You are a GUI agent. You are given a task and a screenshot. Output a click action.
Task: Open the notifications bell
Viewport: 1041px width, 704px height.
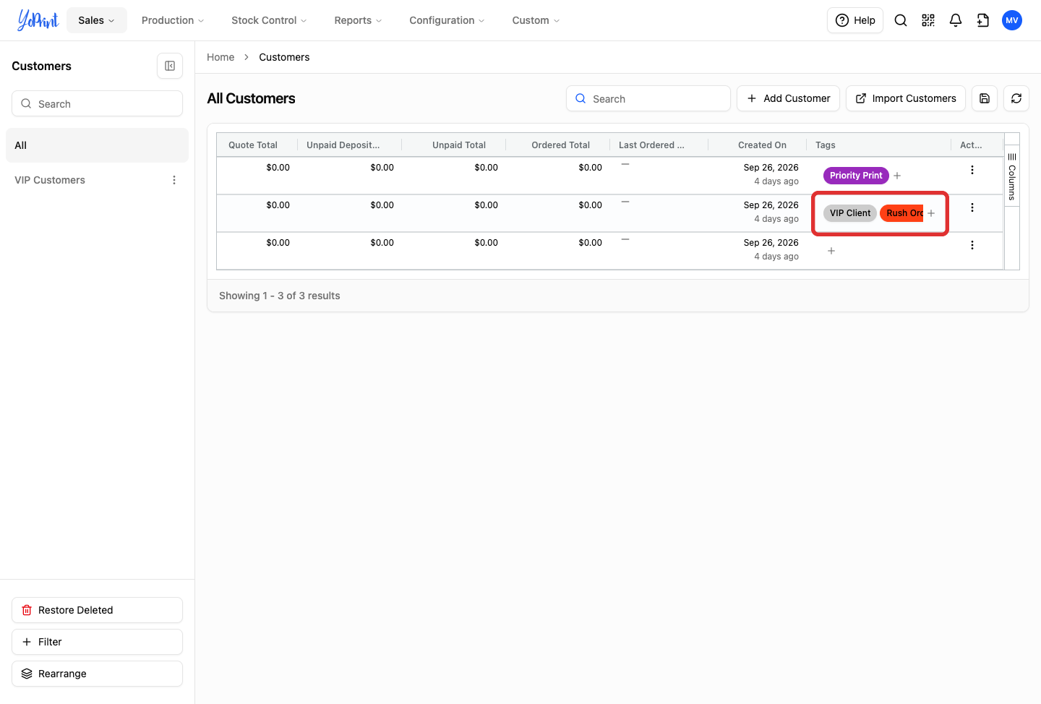(956, 20)
